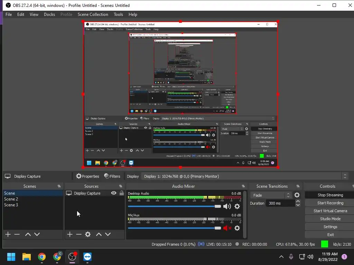The width and height of the screenshot is (354, 265).
Task: Open the View menu
Action: [34, 14]
